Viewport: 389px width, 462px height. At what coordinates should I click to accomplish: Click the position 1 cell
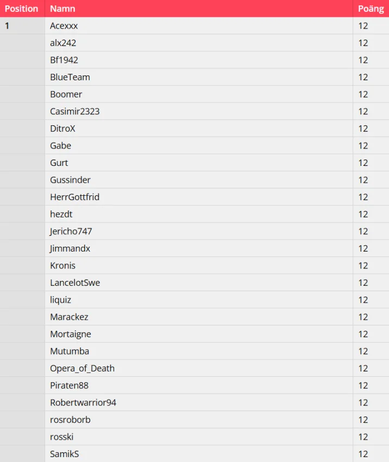tap(8, 25)
